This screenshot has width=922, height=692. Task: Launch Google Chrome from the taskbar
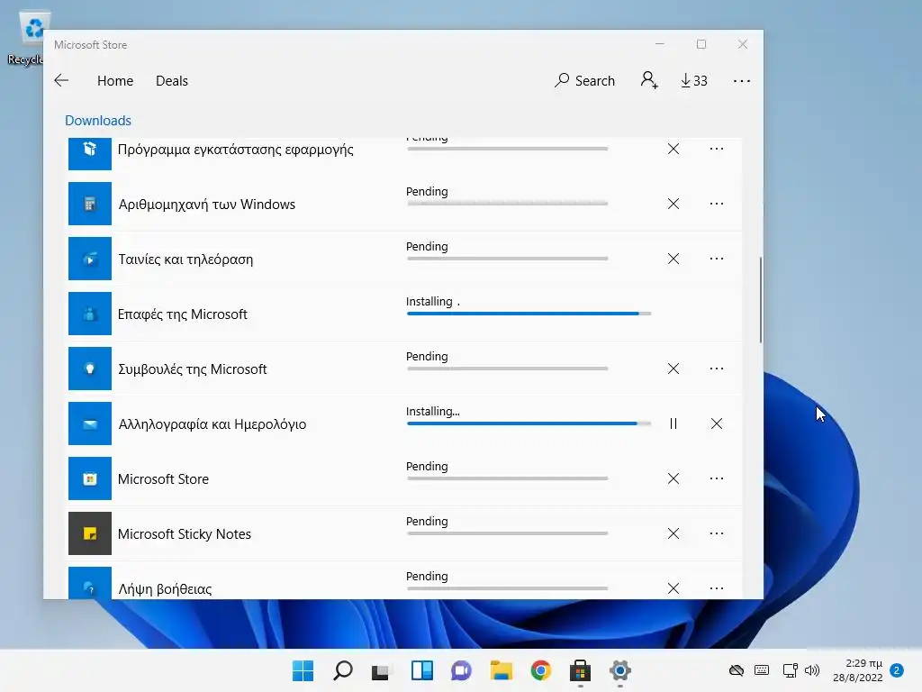click(541, 670)
